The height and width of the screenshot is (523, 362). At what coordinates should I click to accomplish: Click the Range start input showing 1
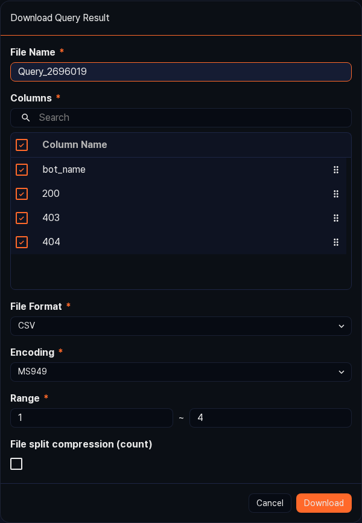92,418
